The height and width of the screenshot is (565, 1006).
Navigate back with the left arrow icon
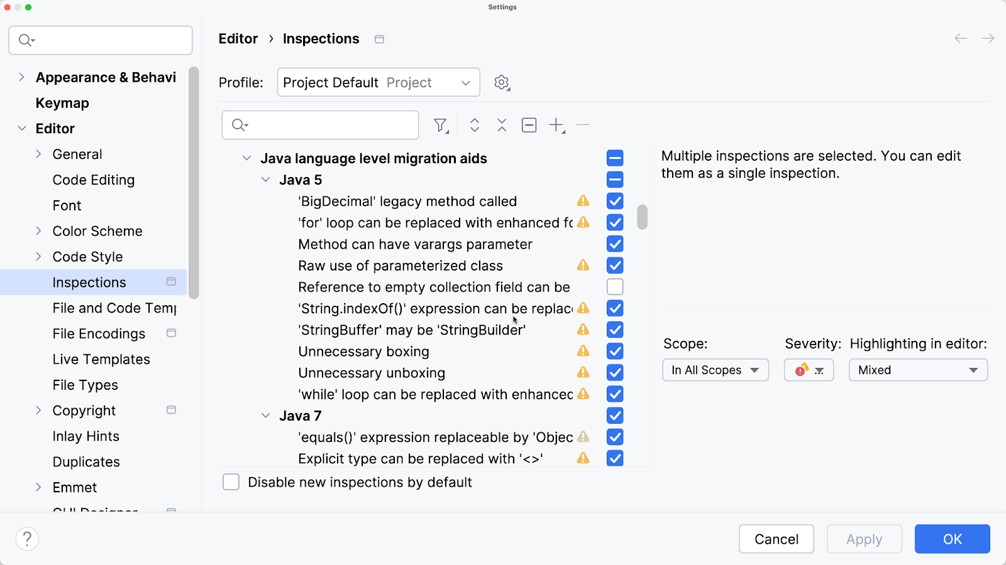click(961, 39)
